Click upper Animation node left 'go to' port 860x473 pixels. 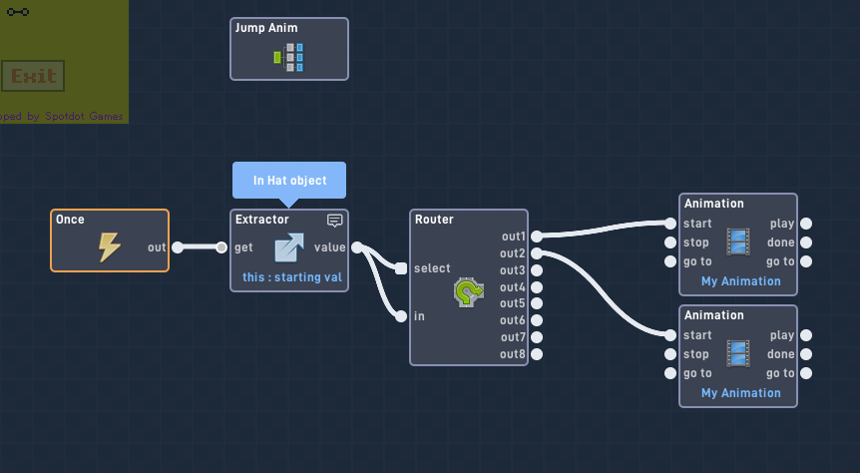tap(670, 261)
